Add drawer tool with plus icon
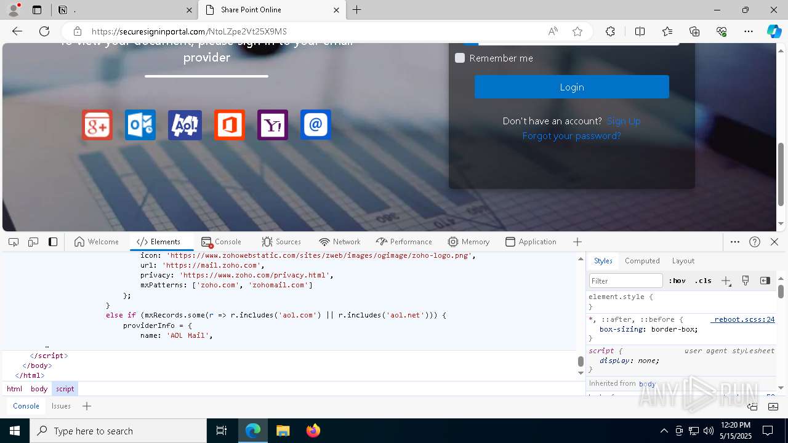Viewport: 788px width, 443px height. coord(87,406)
